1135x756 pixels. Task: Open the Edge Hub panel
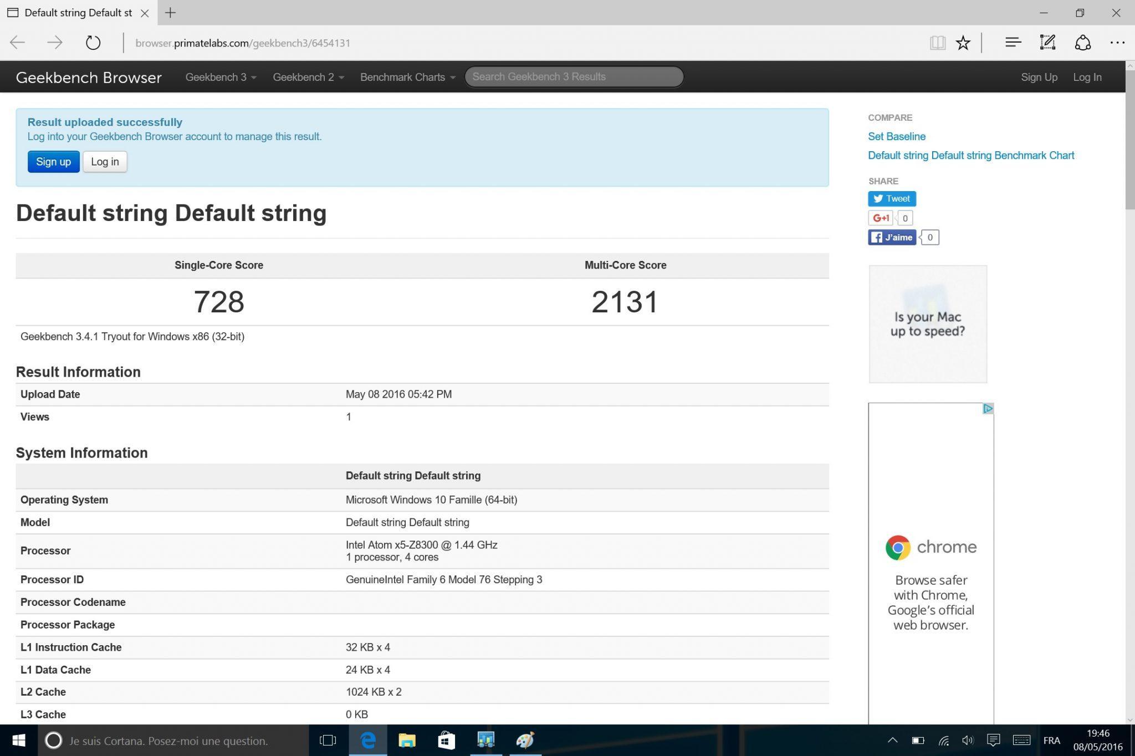[x=1013, y=43]
